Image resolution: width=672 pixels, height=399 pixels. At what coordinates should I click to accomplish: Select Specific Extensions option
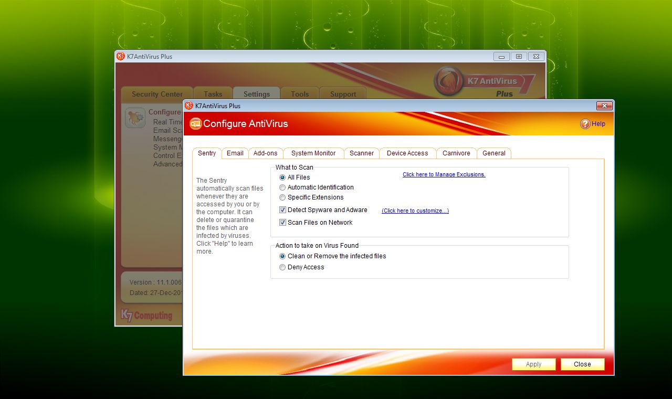[x=282, y=197]
